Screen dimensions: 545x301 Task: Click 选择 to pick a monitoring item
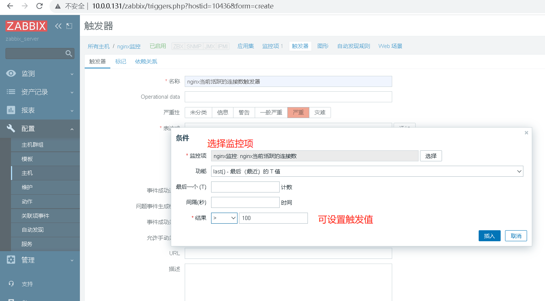click(431, 156)
